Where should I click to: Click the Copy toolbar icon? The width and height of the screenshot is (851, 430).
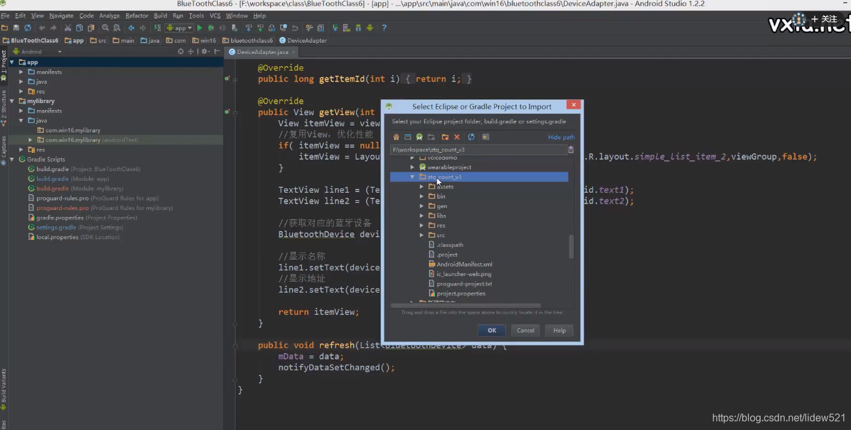pos(79,28)
